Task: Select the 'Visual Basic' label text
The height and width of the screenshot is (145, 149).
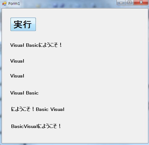Action: [x=24, y=93]
